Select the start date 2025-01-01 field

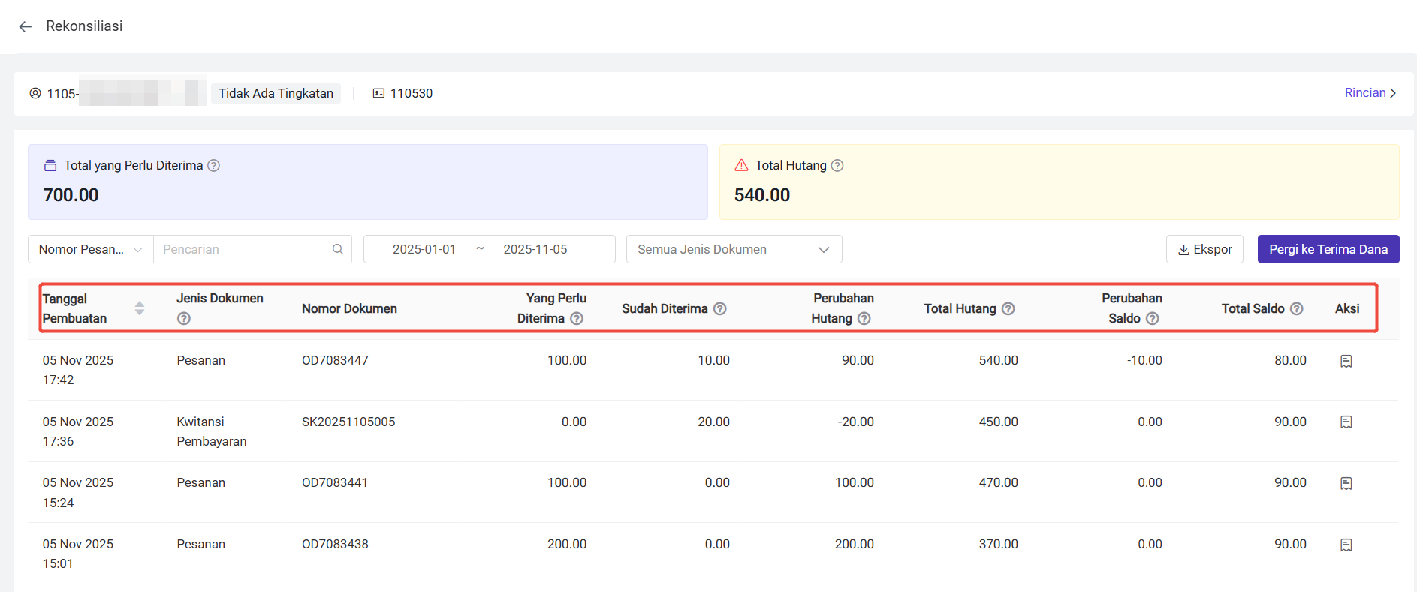424,249
